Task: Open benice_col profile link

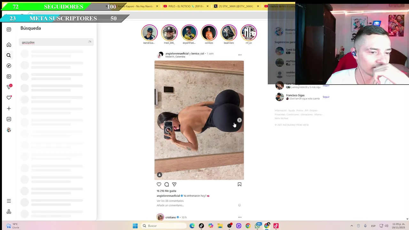Action: pos(197,53)
